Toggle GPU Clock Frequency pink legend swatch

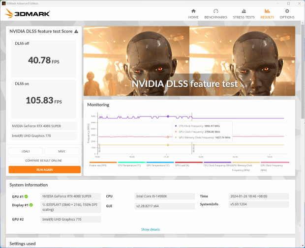point(275,163)
